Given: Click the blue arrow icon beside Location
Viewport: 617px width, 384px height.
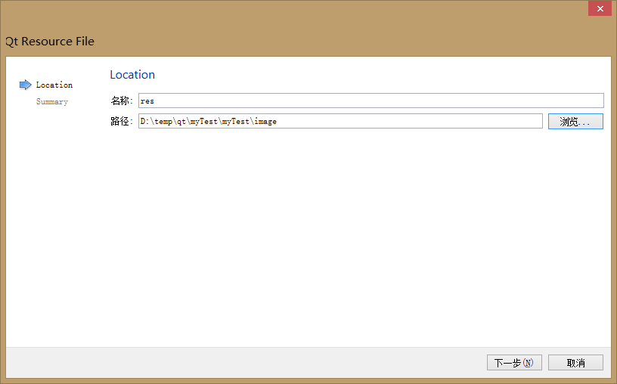Looking at the screenshot, I should [25, 85].
